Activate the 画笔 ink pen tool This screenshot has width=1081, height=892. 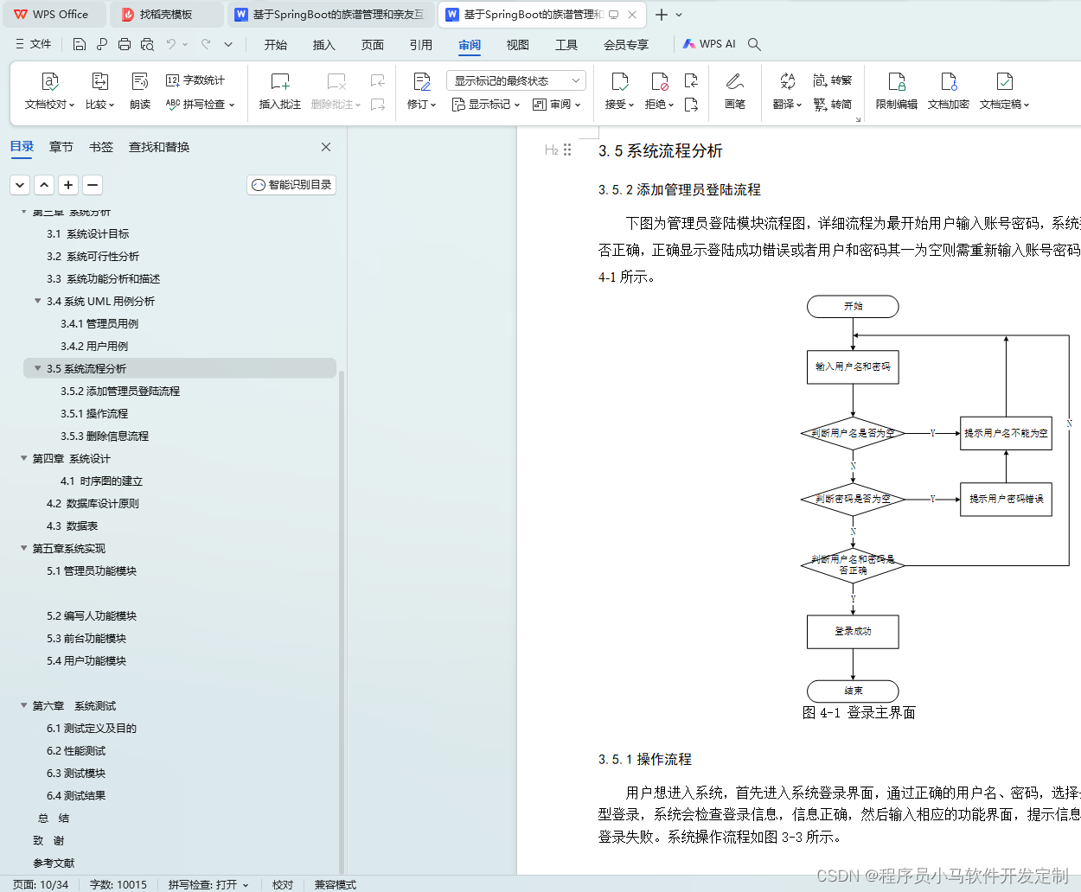tap(735, 91)
